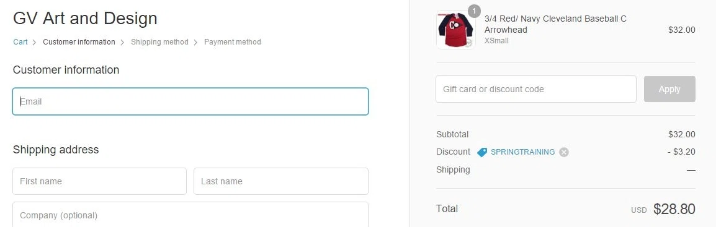Go back to Cart breadcrumb link

[20, 42]
